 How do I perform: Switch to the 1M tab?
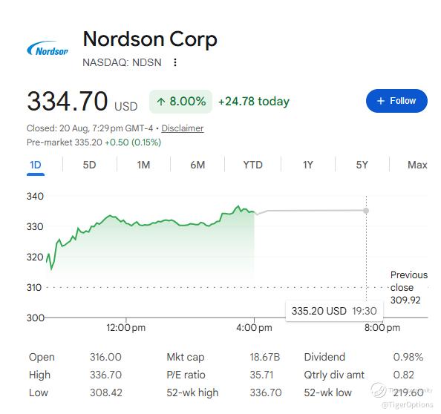(x=143, y=165)
